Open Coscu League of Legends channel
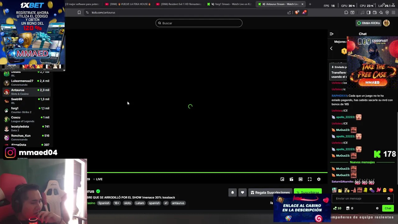This screenshot has width=398, height=224. tap(27, 119)
